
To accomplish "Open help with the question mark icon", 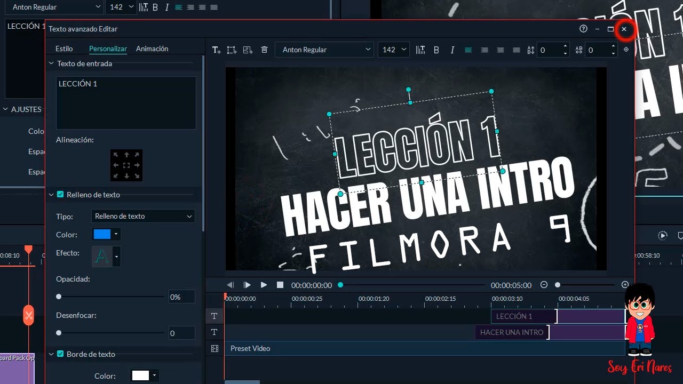I will tap(583, 29).
